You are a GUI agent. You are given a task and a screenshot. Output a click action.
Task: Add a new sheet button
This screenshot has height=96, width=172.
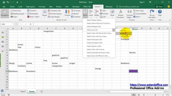pos(42,92)
